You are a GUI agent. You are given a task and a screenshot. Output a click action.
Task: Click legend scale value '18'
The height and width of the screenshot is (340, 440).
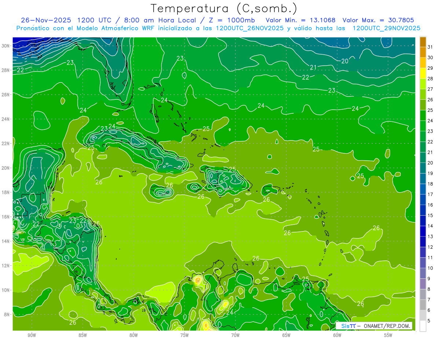(430, 184)
